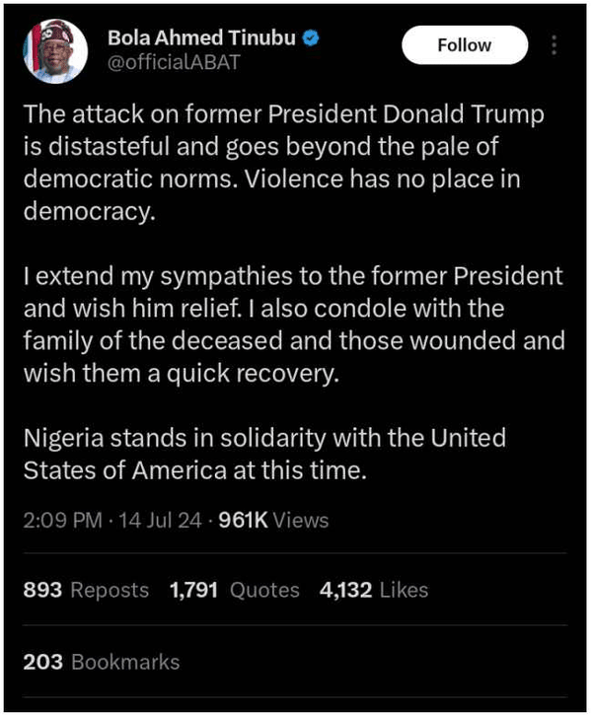Click the 'States of America at this time' line
Screen dimensions: 592x715
click(194, 470)
